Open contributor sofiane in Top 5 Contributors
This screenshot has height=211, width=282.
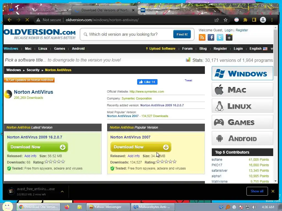[217, 160]
